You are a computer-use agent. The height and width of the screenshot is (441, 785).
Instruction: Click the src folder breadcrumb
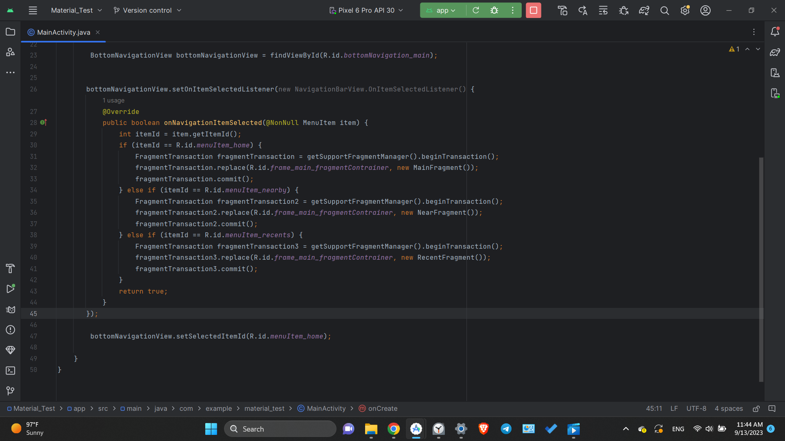[x=103, y=408]
